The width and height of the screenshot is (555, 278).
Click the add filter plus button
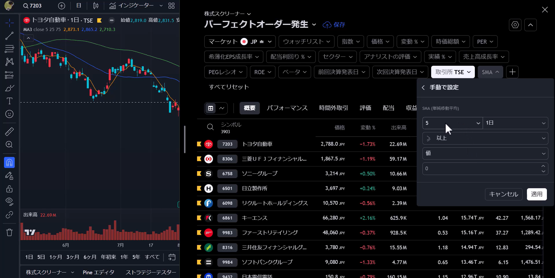coord(512,72)
